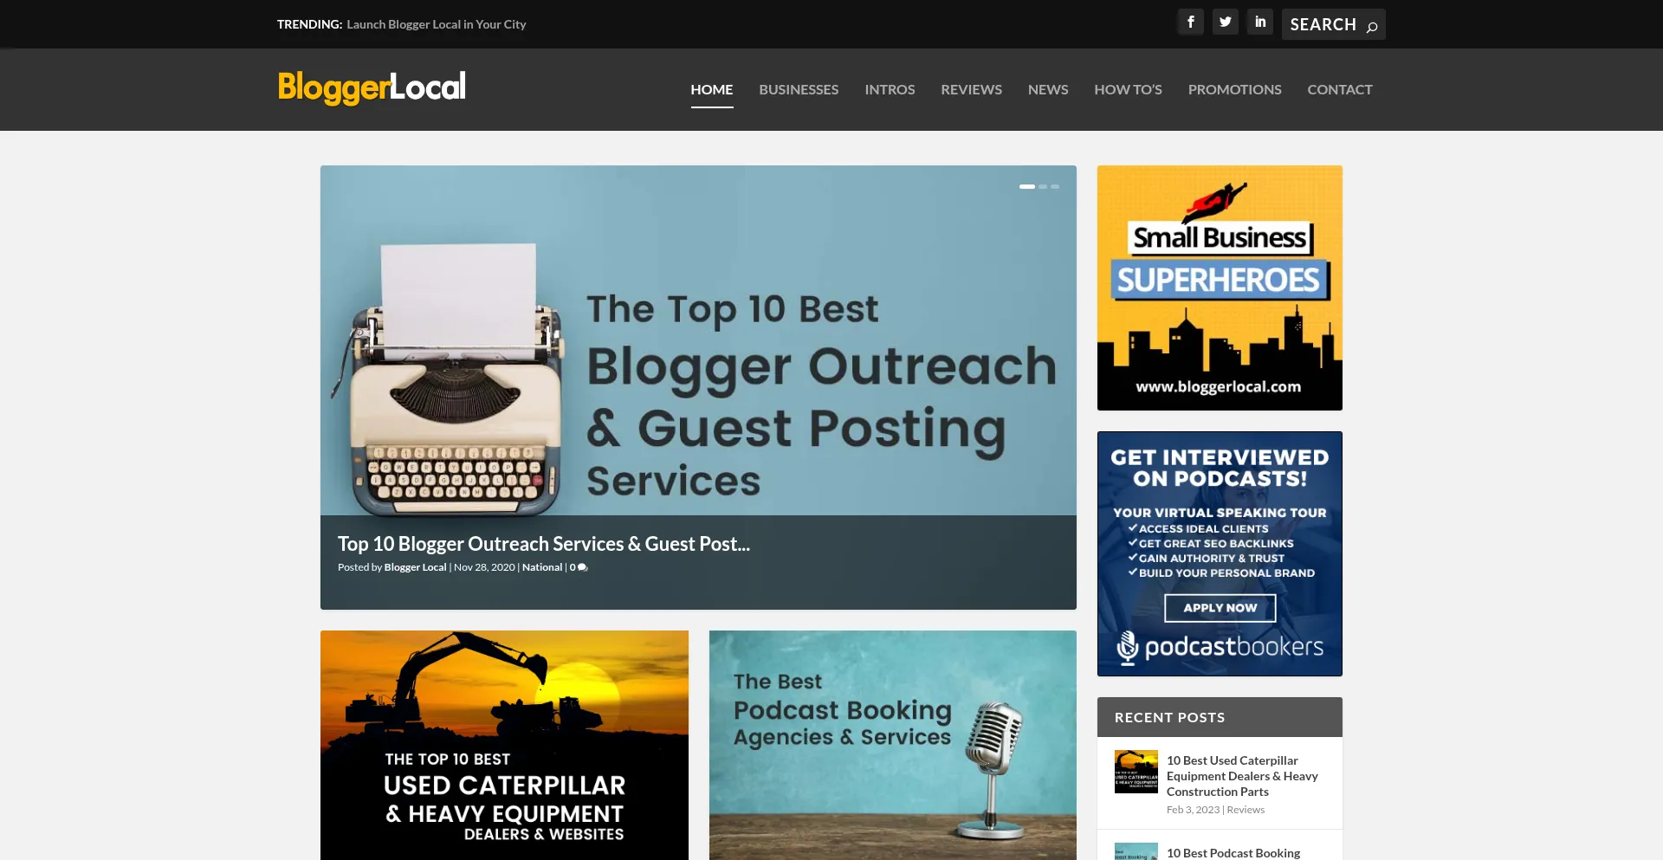Screen dimensions: 1663x860
Task: Select the second slider indicator dot
Action: click(x=1043, y=186)
